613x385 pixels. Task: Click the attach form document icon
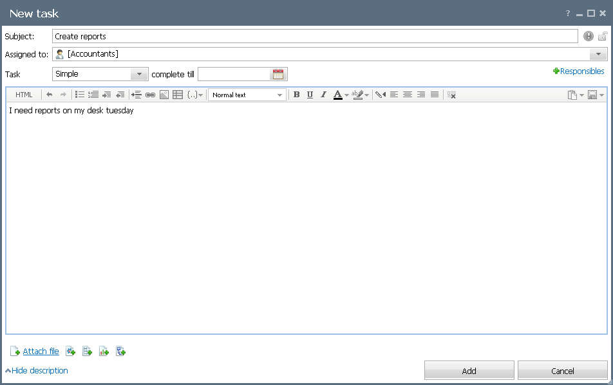(x=87, y=352)
